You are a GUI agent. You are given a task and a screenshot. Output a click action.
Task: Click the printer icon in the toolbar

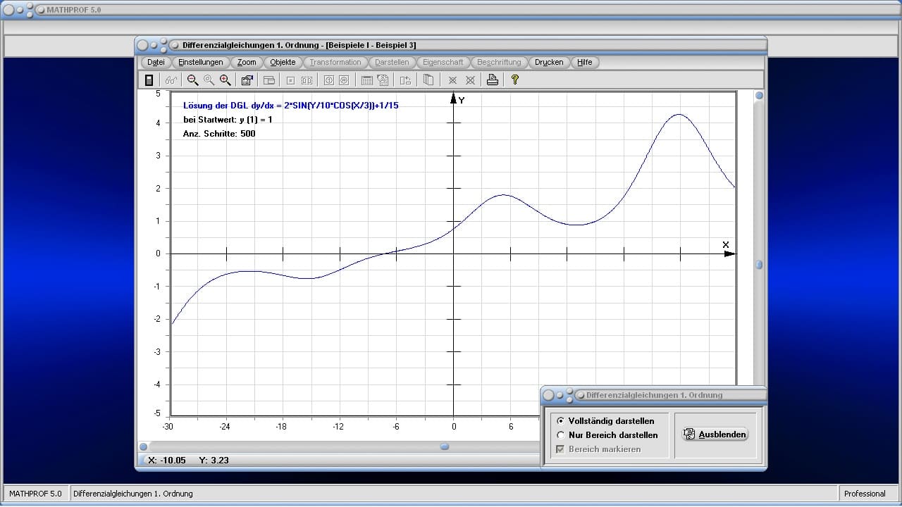click(x=493, y=80)
